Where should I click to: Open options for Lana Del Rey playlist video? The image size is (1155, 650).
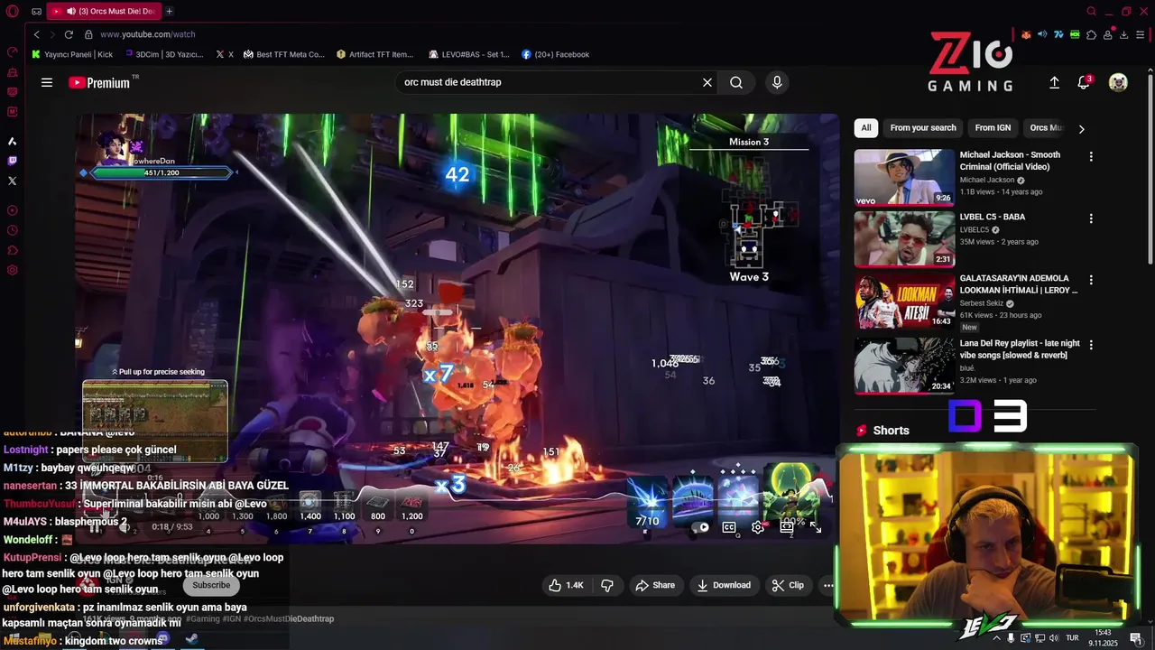pyautogui.click(x=1091, y=345)
